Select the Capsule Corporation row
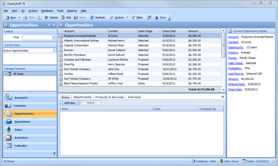This screenshot has height=166, width=278. (x=140, y=45)
